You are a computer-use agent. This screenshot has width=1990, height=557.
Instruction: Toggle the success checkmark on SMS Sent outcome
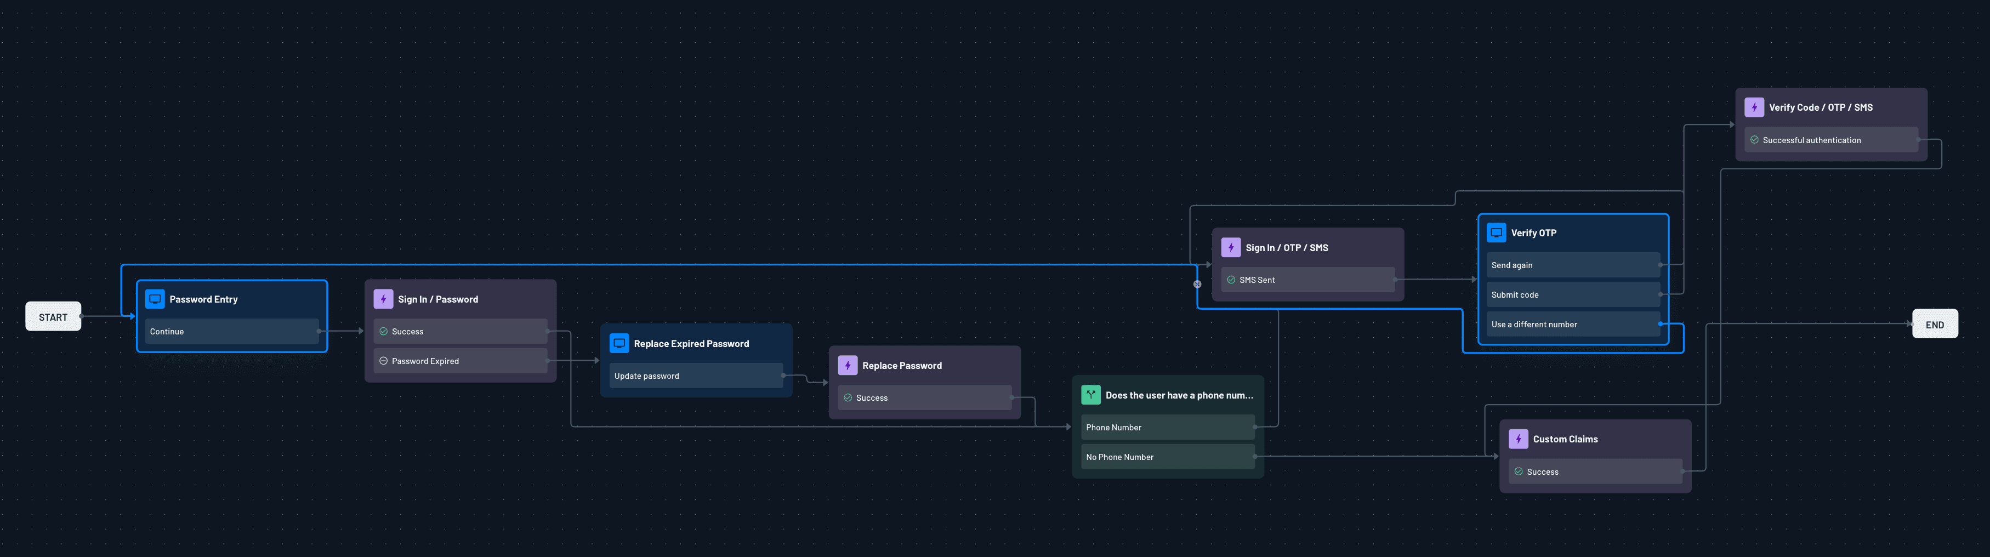pos(1232,280)
